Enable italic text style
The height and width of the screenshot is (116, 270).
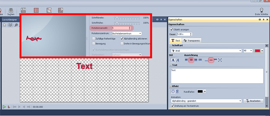tap(178, 60)
